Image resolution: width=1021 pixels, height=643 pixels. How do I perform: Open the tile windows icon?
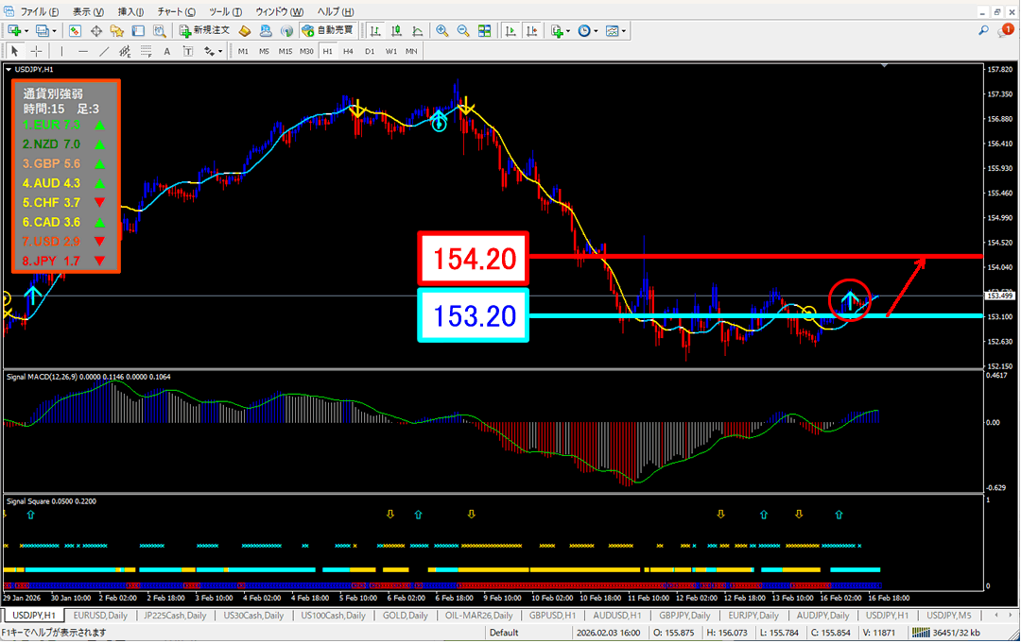tap(485, 30)
